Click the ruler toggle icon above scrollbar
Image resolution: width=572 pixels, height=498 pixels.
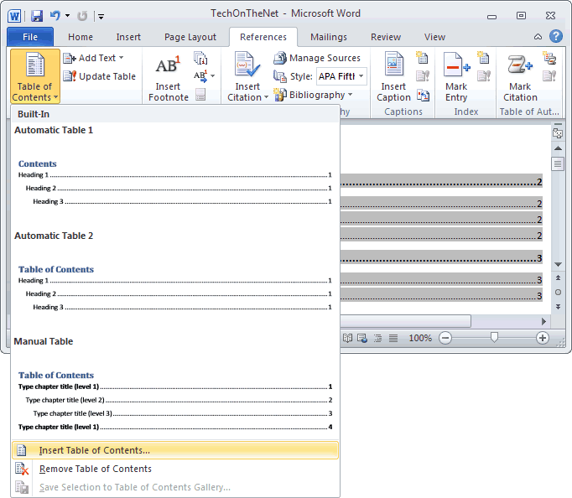[558, 132]
